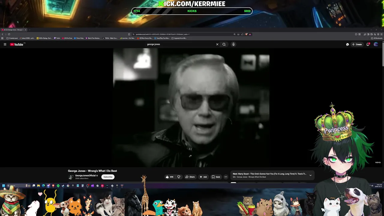Clear the search text with the X
The height and width of the screenshot is (216, 384).
[x=217, y=44]
